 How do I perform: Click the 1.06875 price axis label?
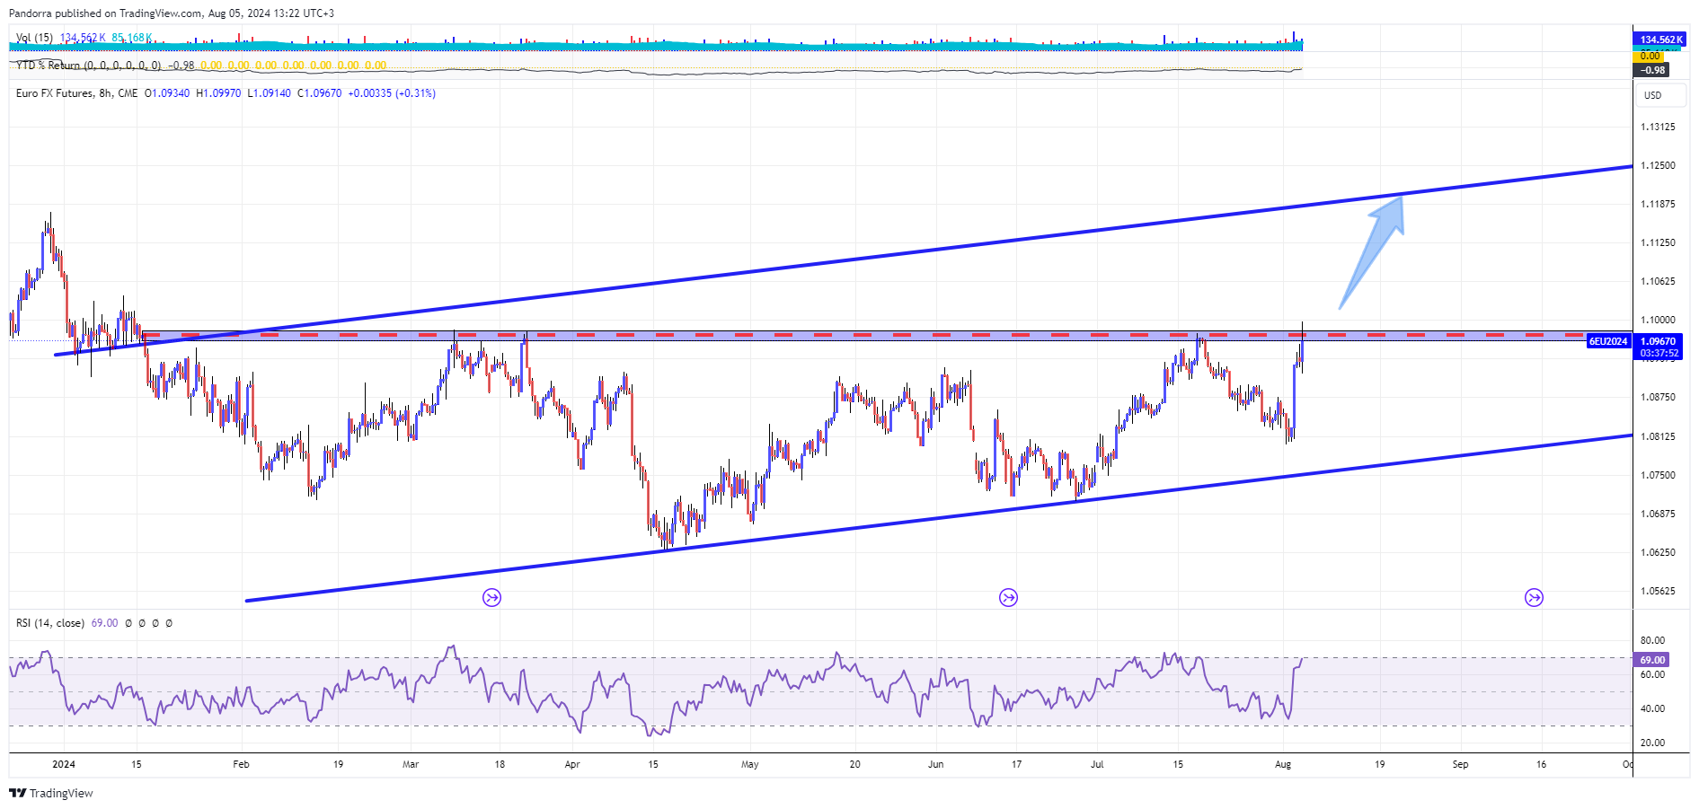tap(1658, 514)
